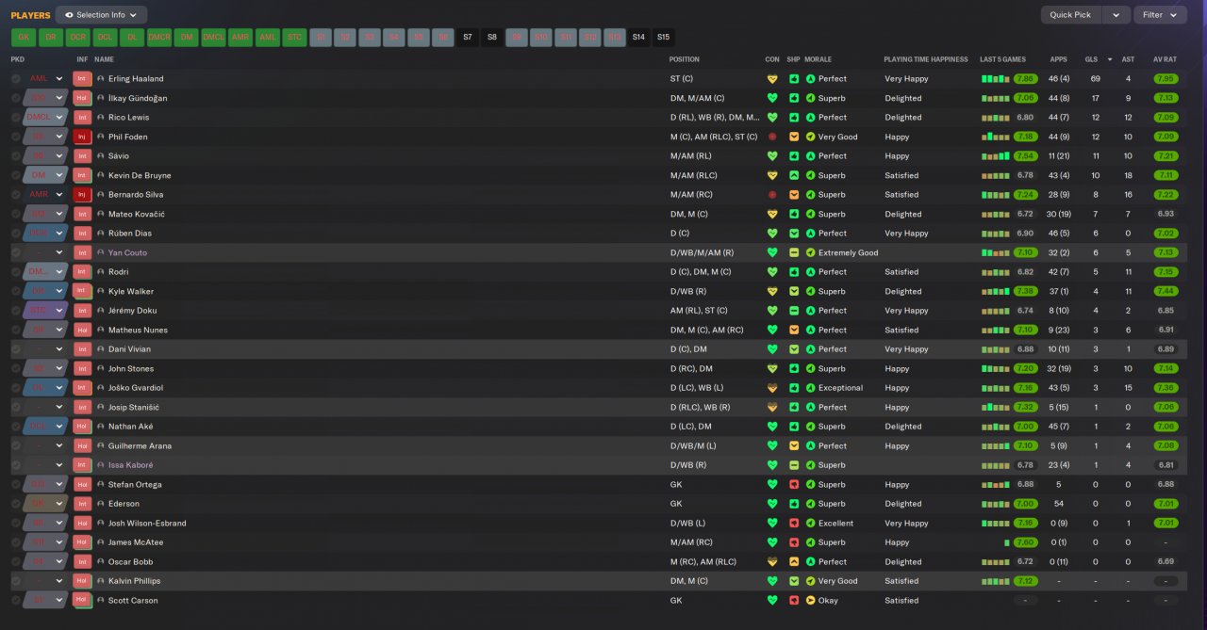Toggle the picked checkmark for Erling Haaland
This screenshot has width=1207, height=630.
16,79
